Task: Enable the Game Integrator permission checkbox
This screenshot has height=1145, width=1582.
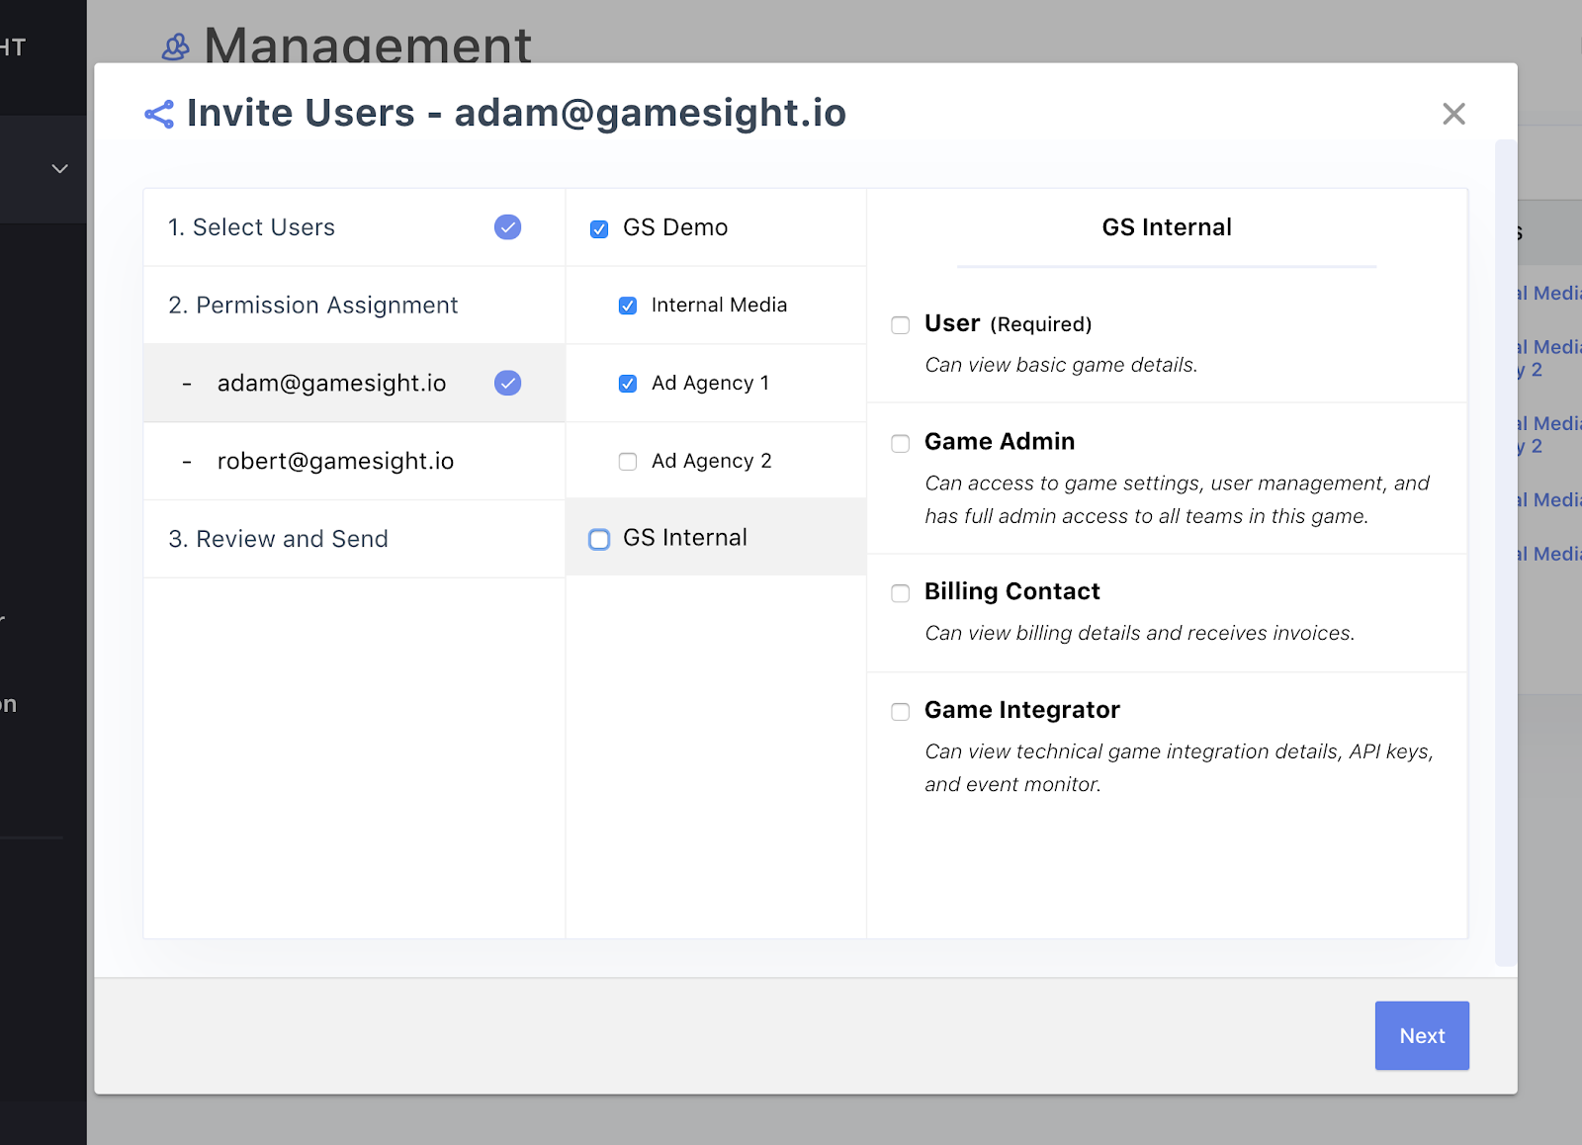Action: (901, 712)
